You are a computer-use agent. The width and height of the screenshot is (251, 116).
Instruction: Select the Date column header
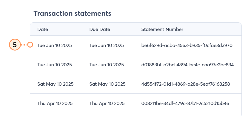click(x=43, y=29)
